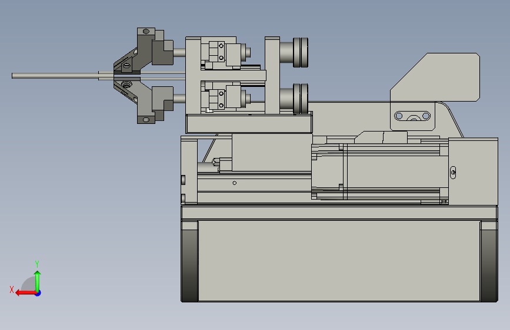
Task: Click the red "X" axis label
Action: tap(12, 289)
